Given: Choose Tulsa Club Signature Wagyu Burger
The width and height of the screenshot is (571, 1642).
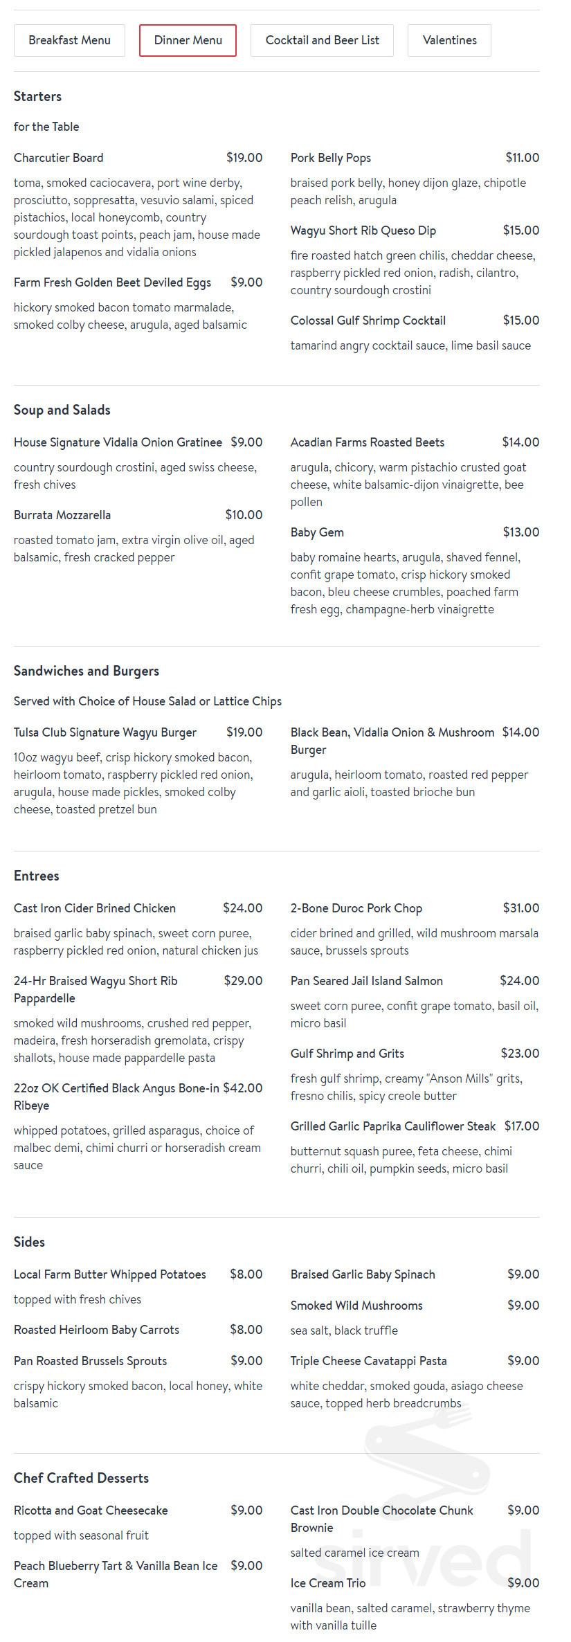Looking at the screenshot, I should 105,732.
